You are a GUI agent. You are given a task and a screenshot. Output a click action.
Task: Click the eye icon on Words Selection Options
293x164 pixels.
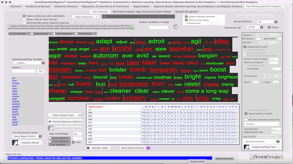[x=50, y=122]
